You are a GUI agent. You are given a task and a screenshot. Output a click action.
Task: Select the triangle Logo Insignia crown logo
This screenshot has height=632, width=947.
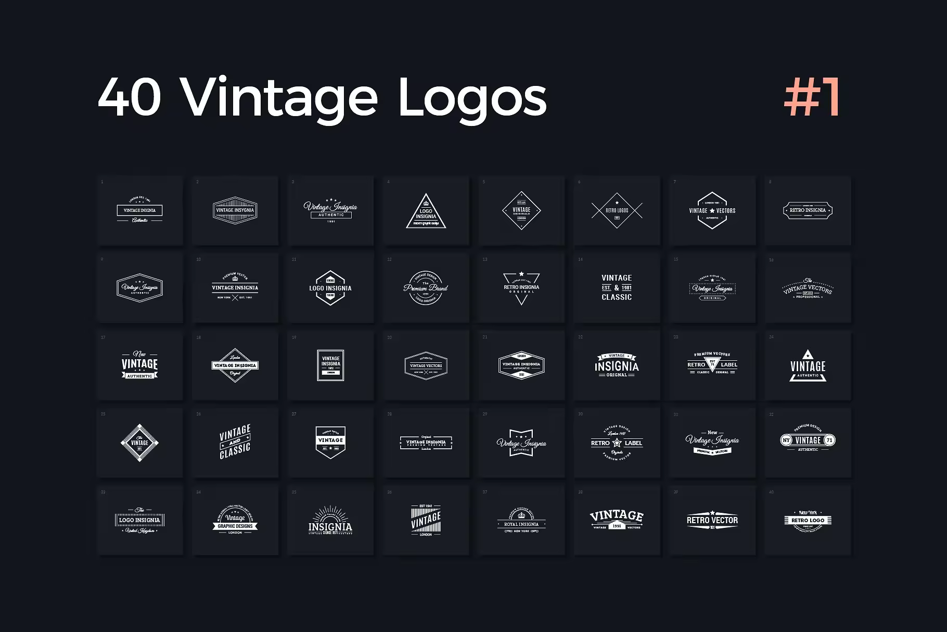point(426,211)
